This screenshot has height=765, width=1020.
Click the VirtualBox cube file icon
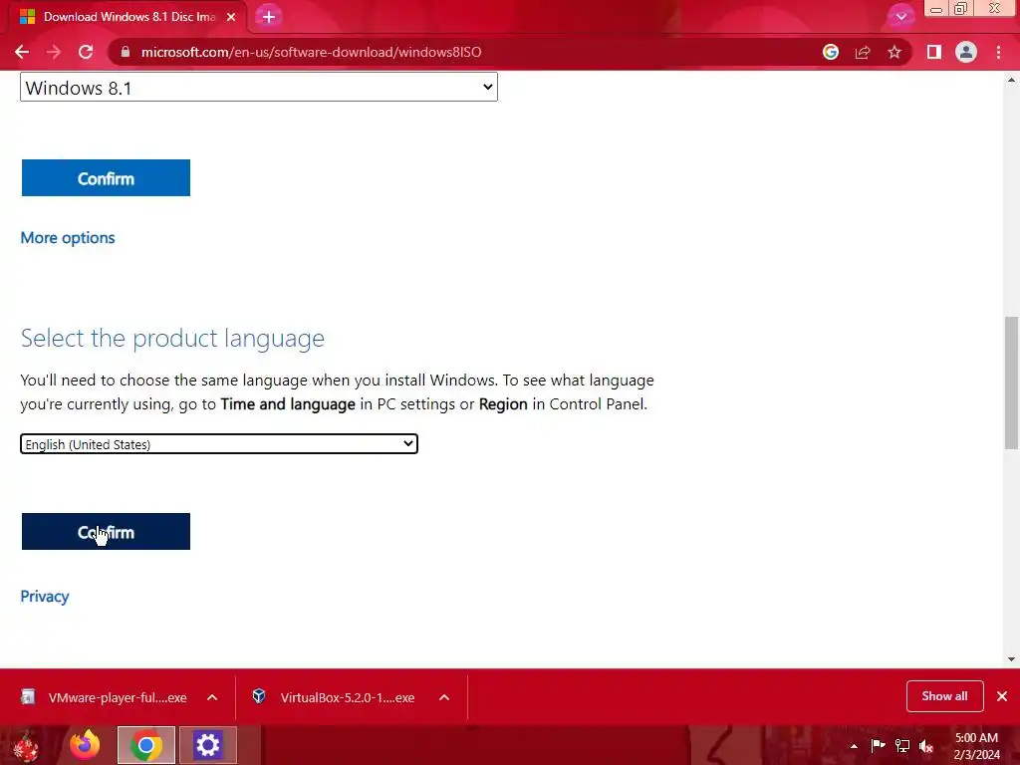(x=259, y=696)
